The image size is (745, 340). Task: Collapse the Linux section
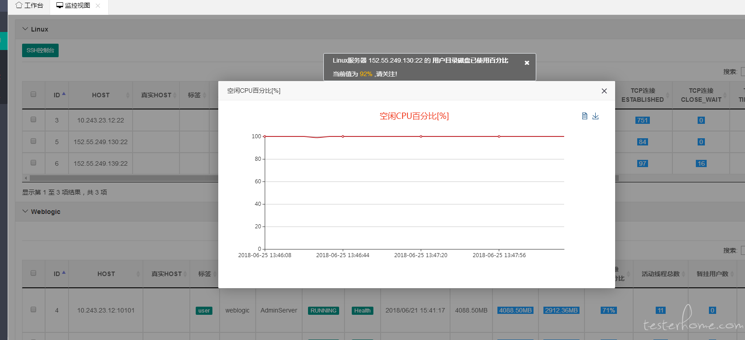point(25,29)
